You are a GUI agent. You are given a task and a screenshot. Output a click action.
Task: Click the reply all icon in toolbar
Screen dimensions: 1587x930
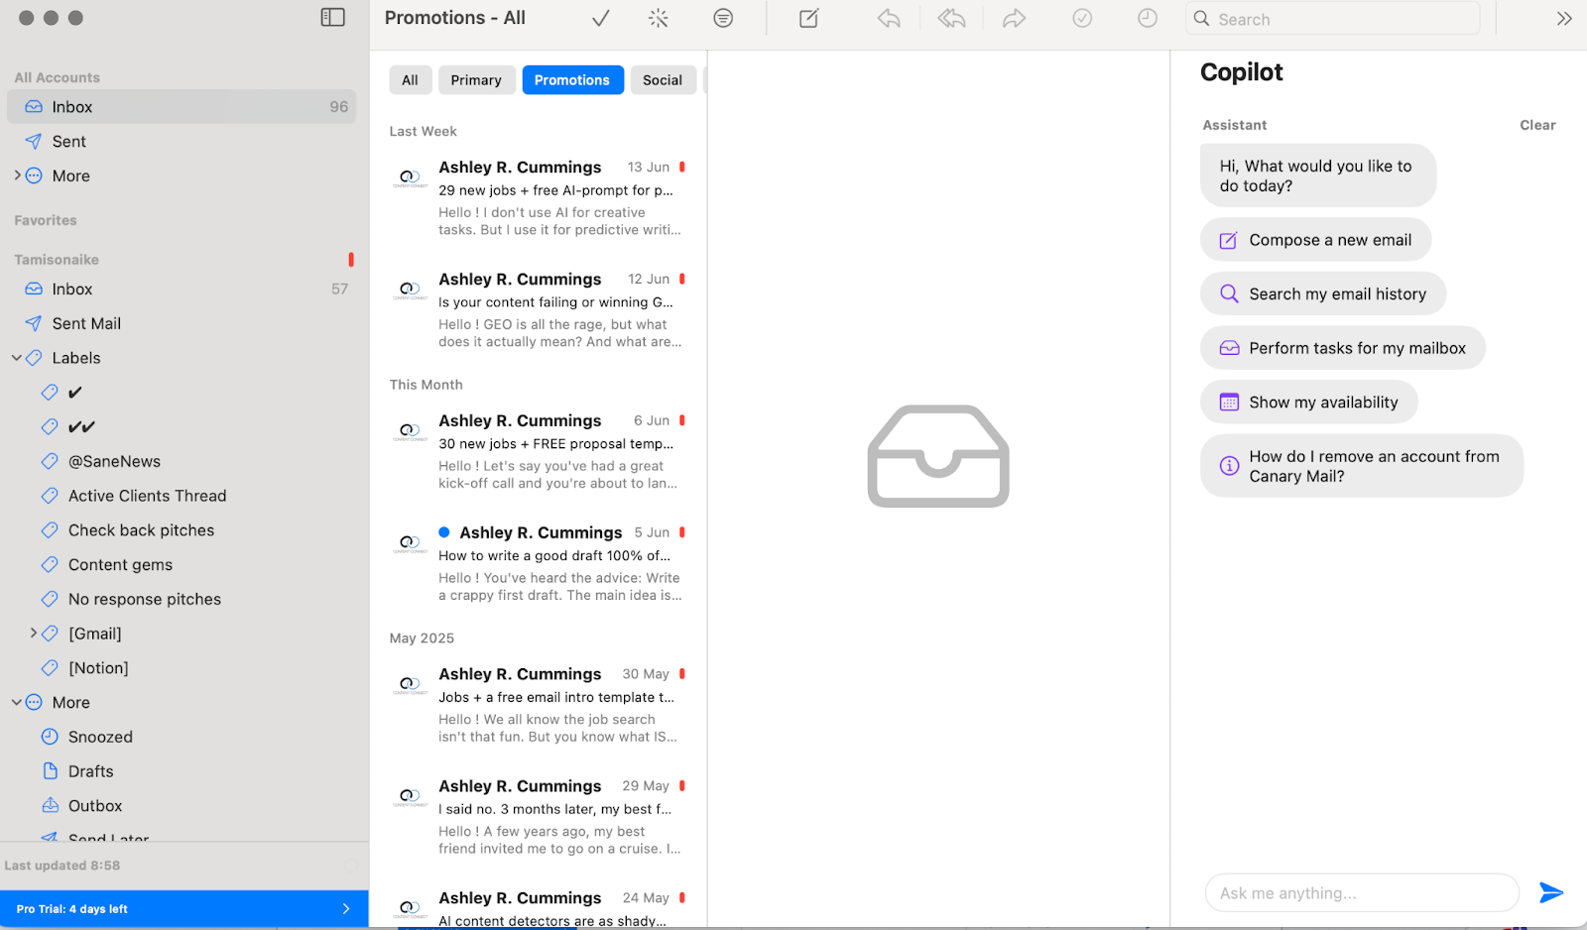point(951,19)
